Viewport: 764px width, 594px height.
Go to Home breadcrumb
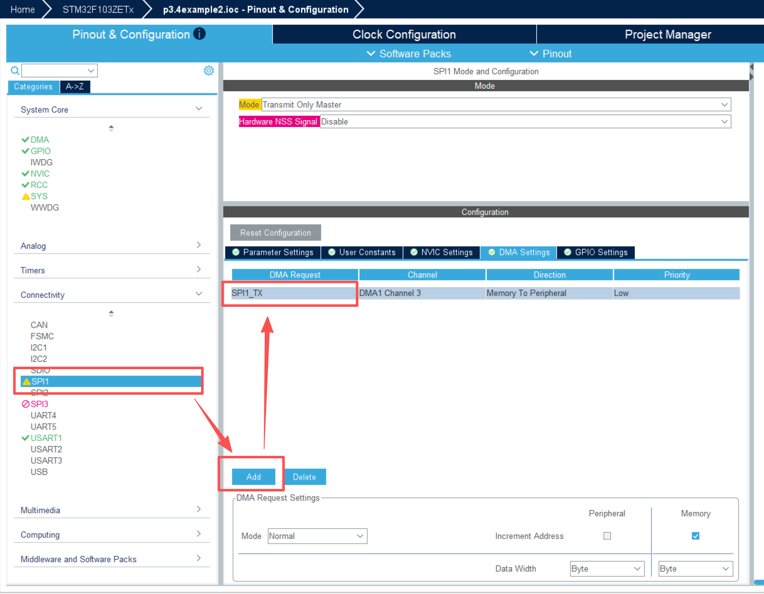pos(23,9)
